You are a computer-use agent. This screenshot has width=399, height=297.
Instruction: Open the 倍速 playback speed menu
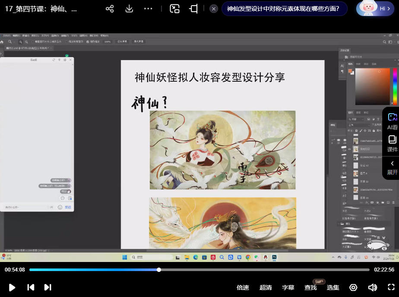click(x=243, y=287)
